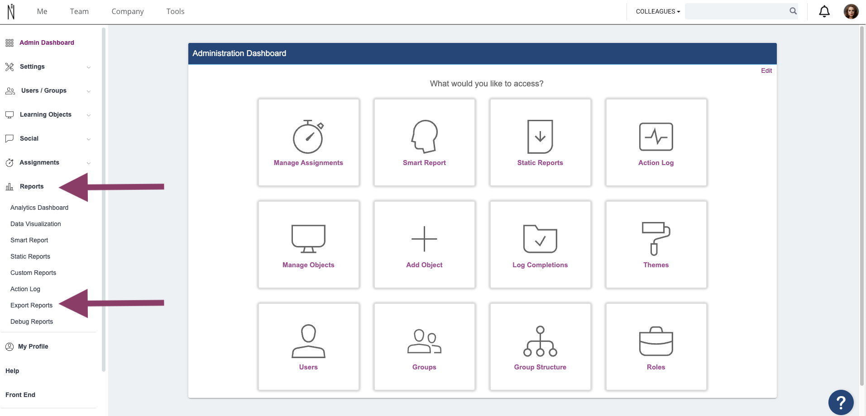This screenshot has width=866, height=416.
Task: Open the Manage Objects monitor icon tile
Action: coord(308,245)
